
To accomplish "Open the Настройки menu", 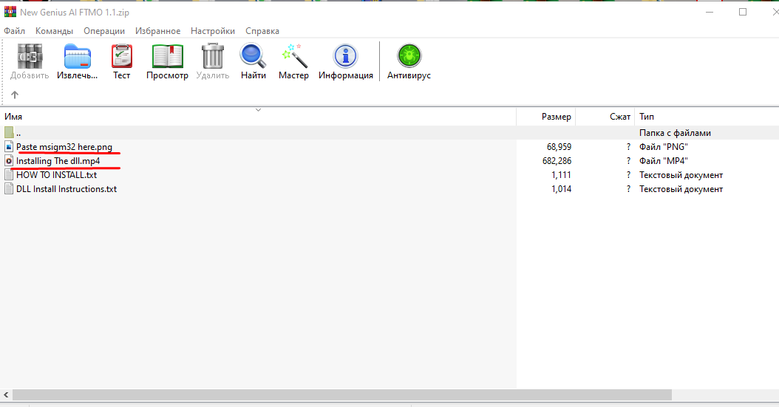I will pyautogui.click(x=213, y=31).
